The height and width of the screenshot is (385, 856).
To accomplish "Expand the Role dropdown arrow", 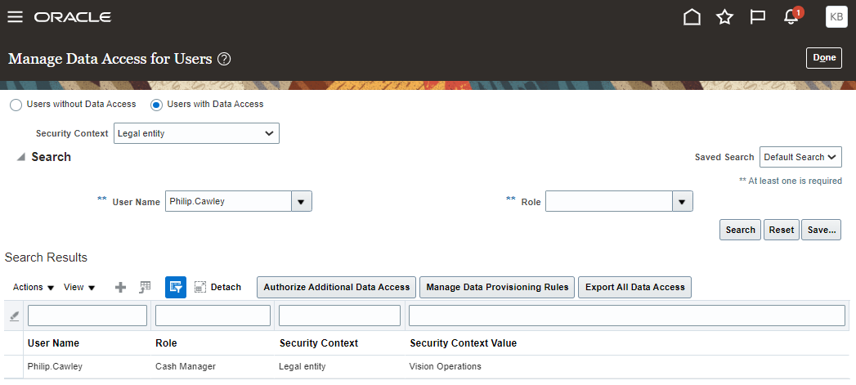I will (x=682, y=202).
